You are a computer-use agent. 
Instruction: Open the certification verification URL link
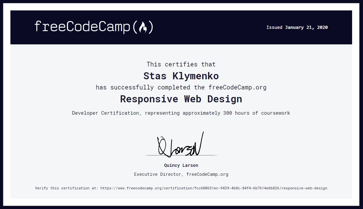pos(214,188)
